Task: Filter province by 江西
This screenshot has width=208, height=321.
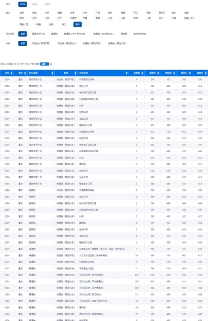Action: tap(47, 18)
